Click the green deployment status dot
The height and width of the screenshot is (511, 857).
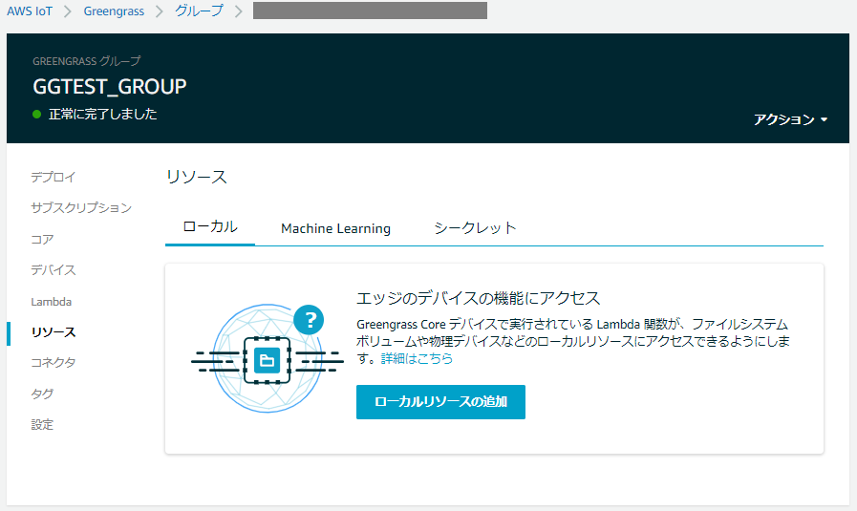pos(36,115)
